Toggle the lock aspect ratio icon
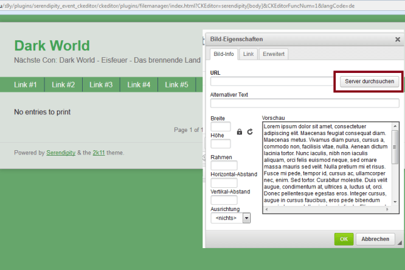The height and width of the screenshot is (270, 405). 240,131
